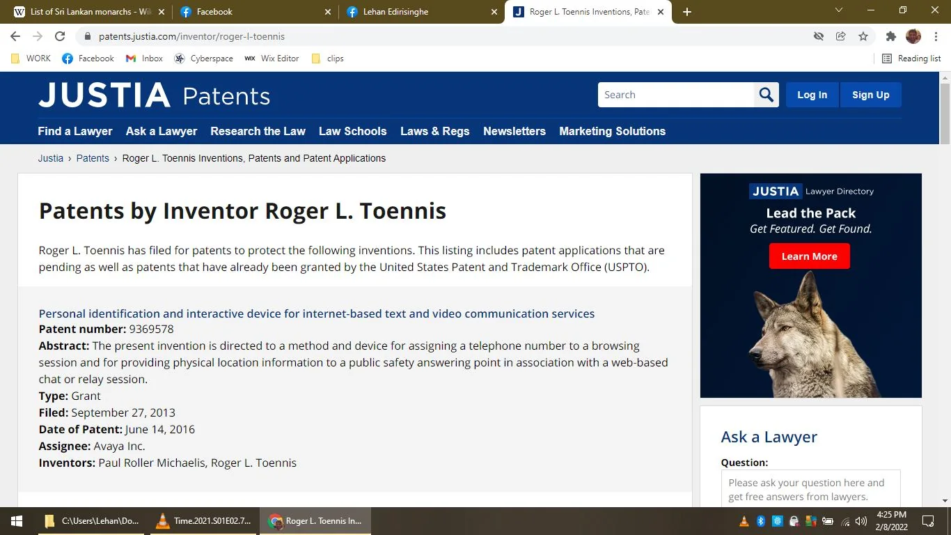Screen dimensions: 951x535
Task: Open Marketing Solutions menu item
Action: point(613,131)
